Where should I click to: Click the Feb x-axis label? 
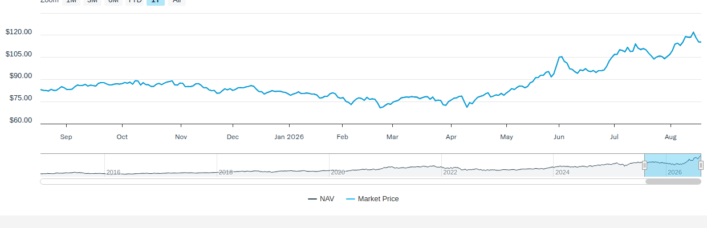coord(342,137)
